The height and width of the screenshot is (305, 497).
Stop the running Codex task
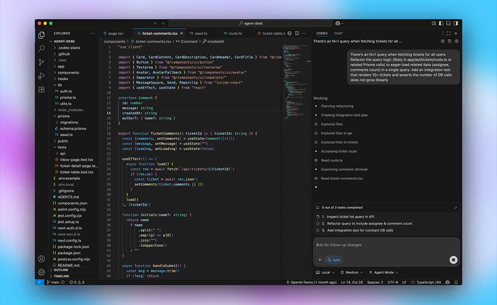click(453, 260)
